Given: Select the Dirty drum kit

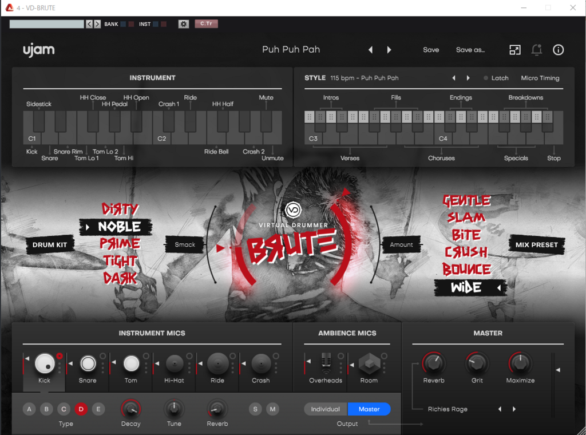Looking at the screenshot, I should (120, 209).
